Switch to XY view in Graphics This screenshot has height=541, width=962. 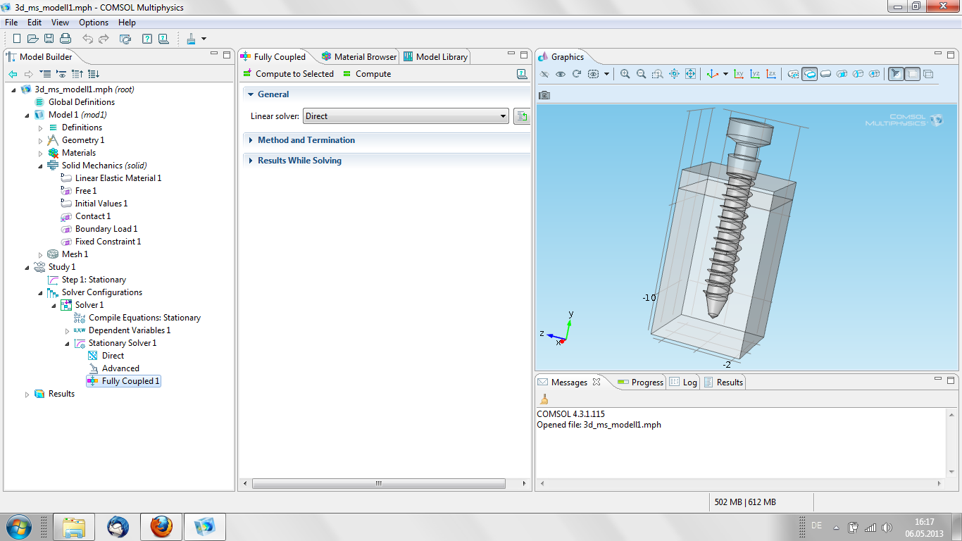pyautogui.click(x=739, y=74)
